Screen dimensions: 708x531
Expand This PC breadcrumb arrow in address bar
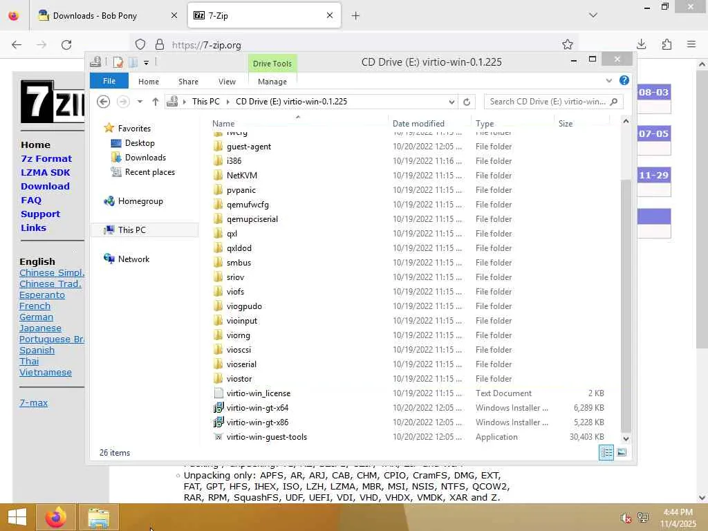(x=227, y=102)
